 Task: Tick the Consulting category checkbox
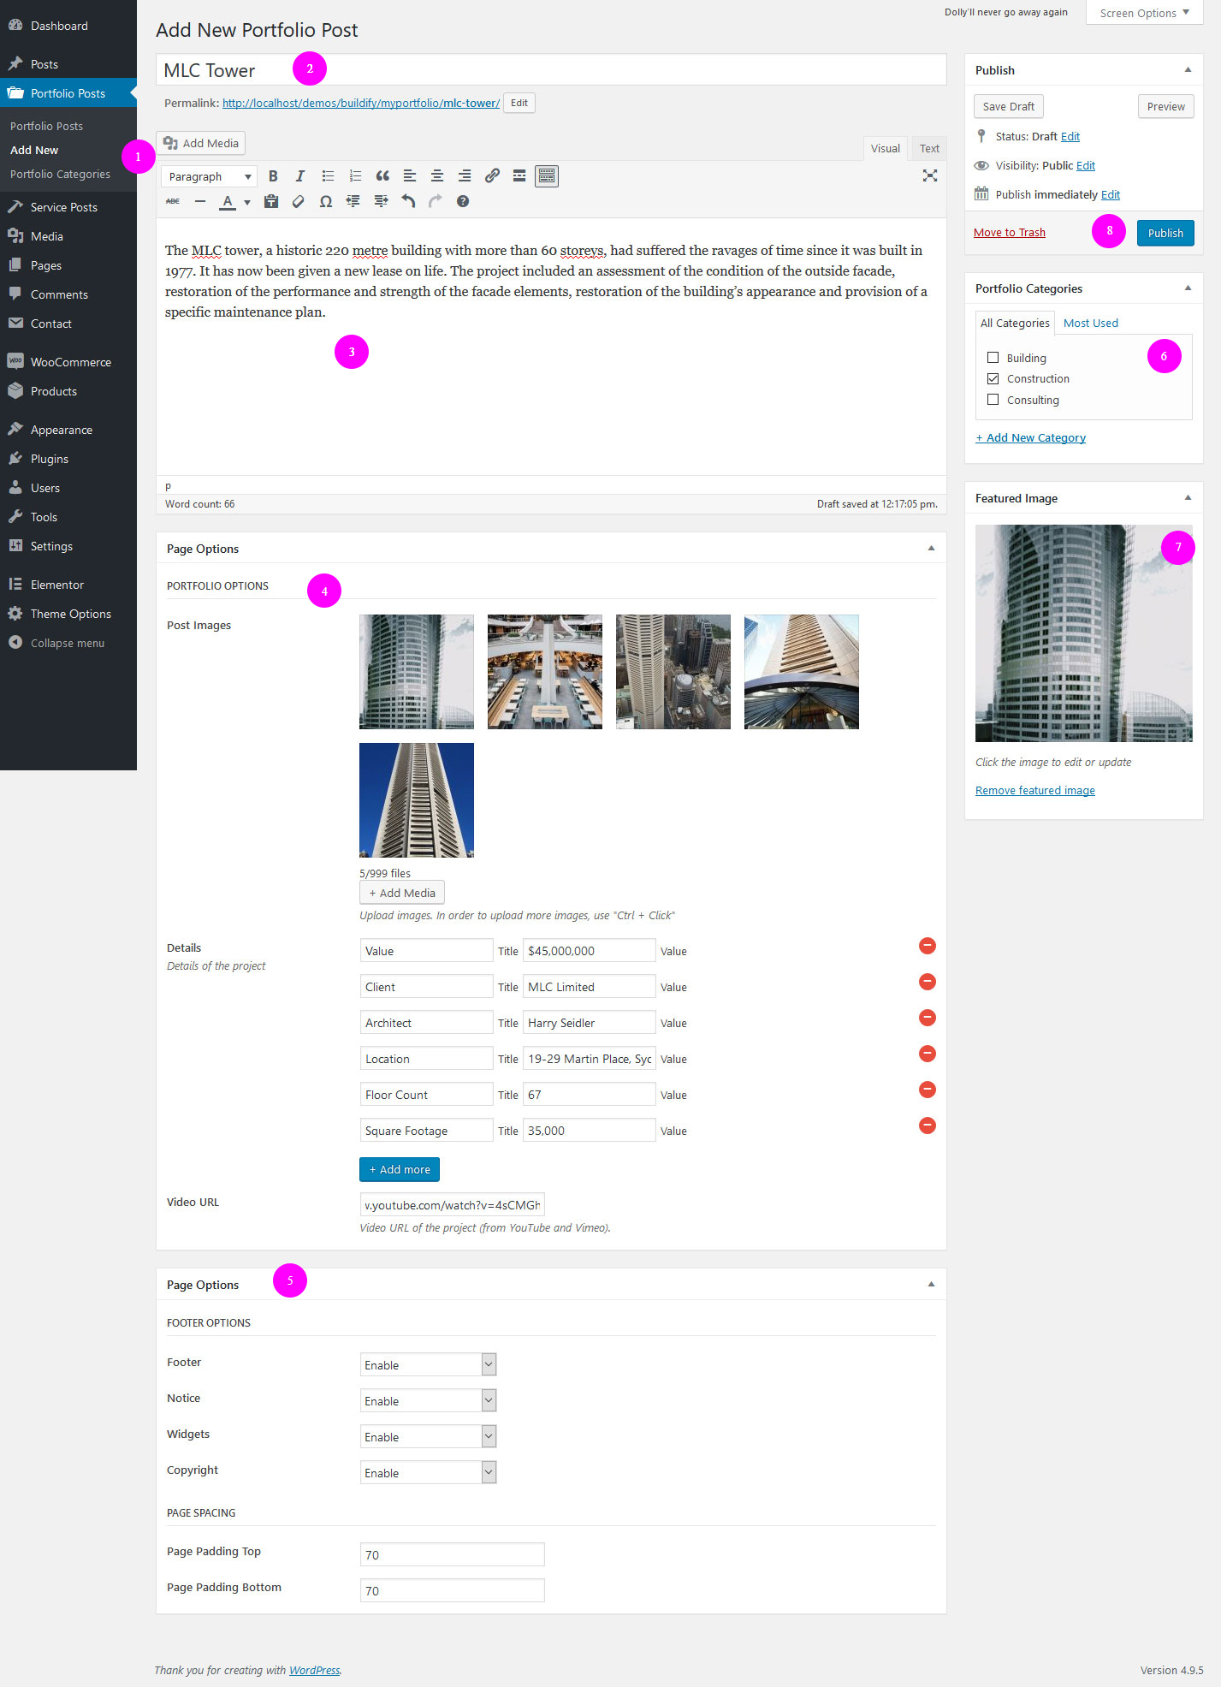click(x=993, y=400)
